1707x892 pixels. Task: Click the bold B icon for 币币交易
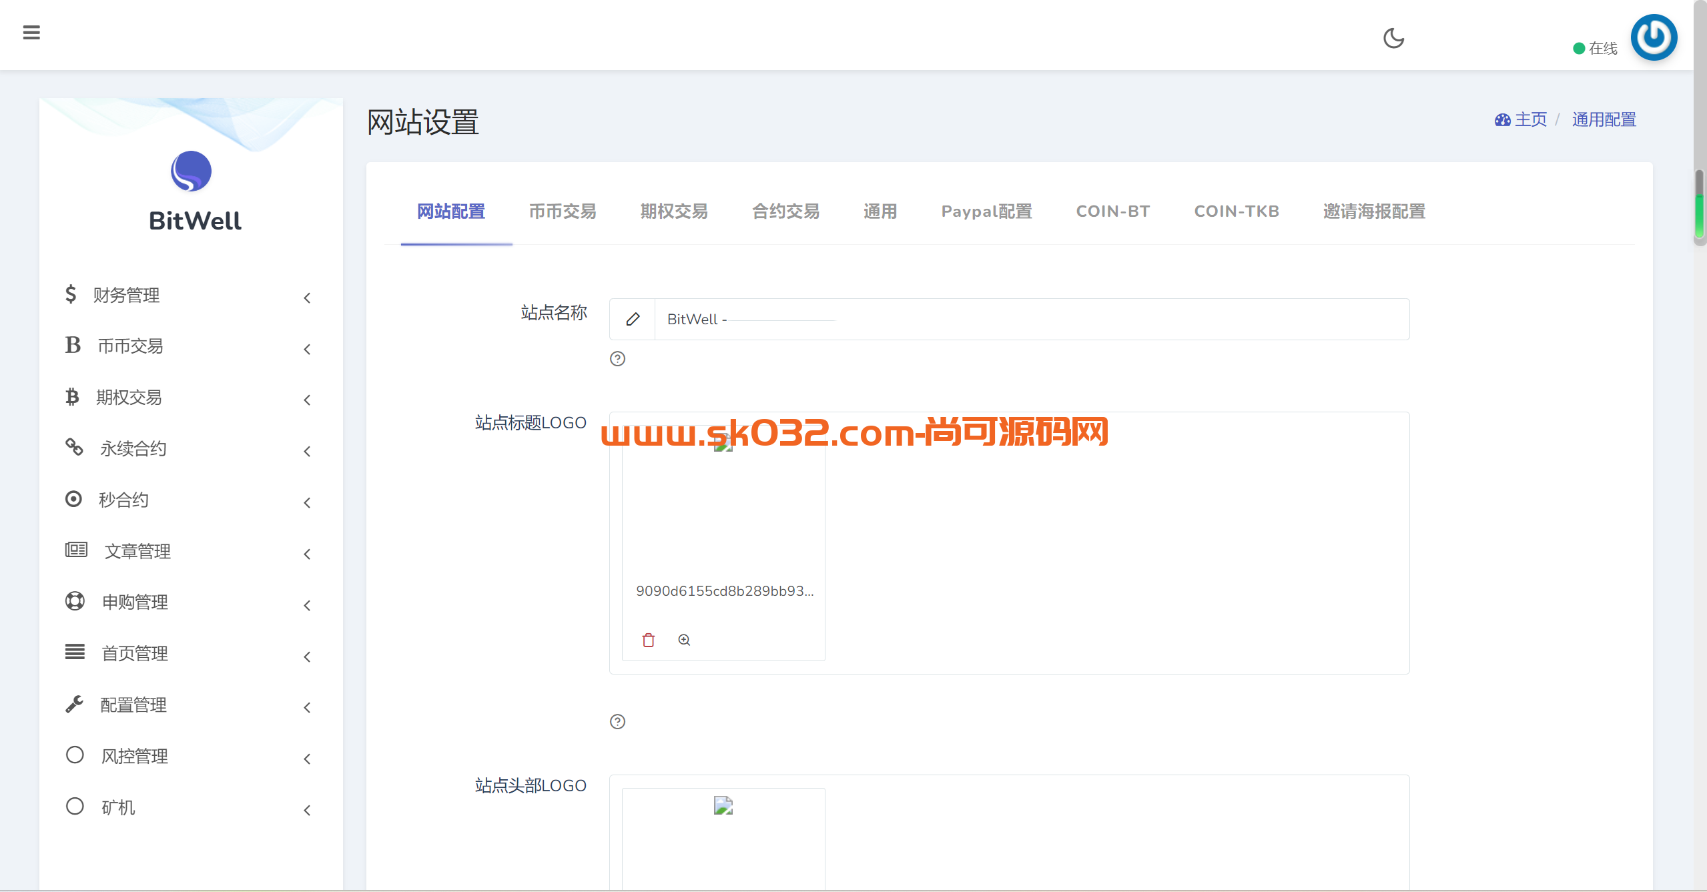coord(73,345)
